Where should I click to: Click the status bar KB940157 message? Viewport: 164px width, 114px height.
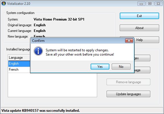click(41, 111)
